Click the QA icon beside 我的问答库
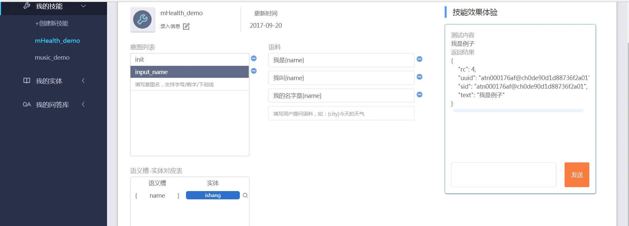 tap(27, 104)
